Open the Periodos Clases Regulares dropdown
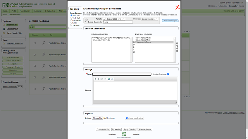 [x=150, y=19]
